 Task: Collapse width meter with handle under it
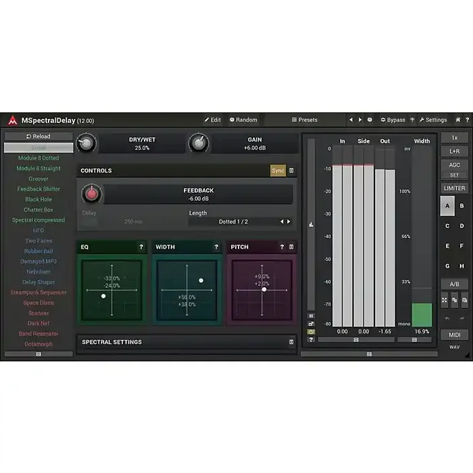pos(414,340)
